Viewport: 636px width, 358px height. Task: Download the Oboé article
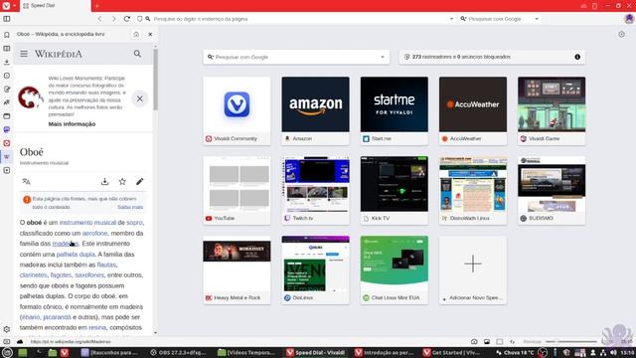(x=104, y=181)
